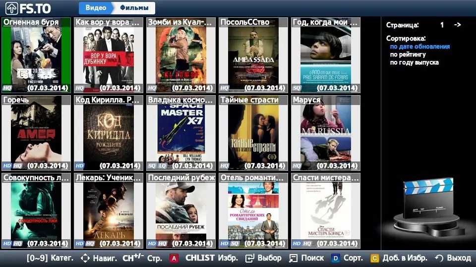Image resolution: width=476 pixels, height=267 pixels.
Task: Open the Последний рубеж title link
Action: [181, 178]
